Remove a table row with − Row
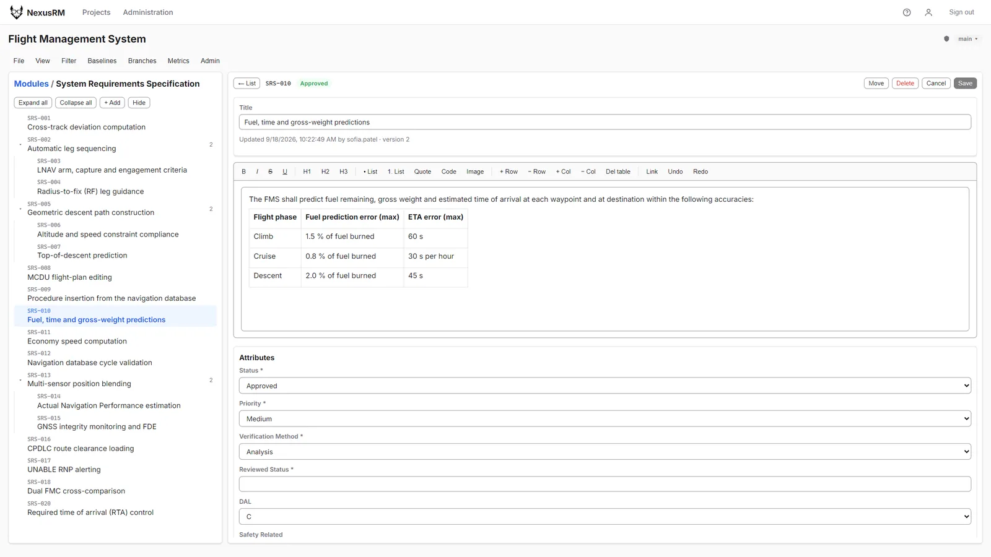Image resolution: width=991 pixels, height=557 pixels. pyautogui.click(x=537, y=172)
